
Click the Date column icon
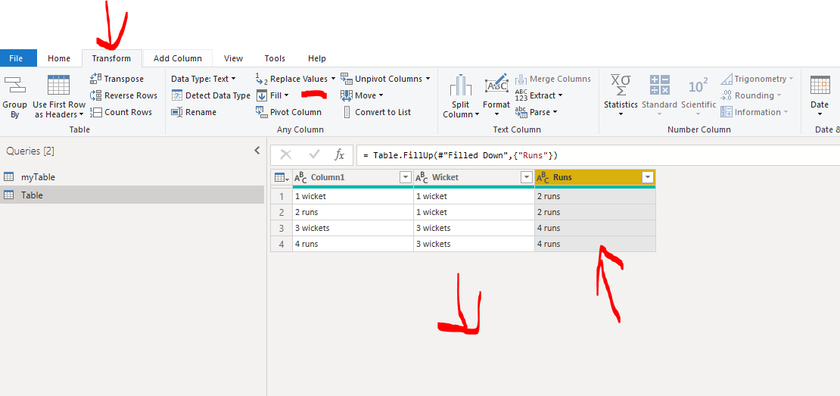(x=820, y=86)
